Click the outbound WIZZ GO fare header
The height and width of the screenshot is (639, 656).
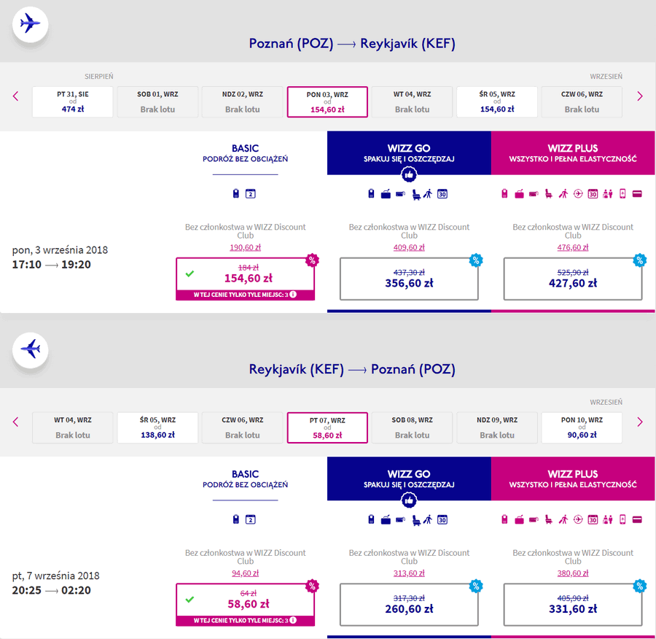pos(409,153)
